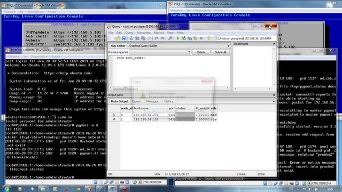
Task: Click CTRL DERECHA host key indicator in PGPOOL window
Action: pyautogui.click(x=152, y=182)
